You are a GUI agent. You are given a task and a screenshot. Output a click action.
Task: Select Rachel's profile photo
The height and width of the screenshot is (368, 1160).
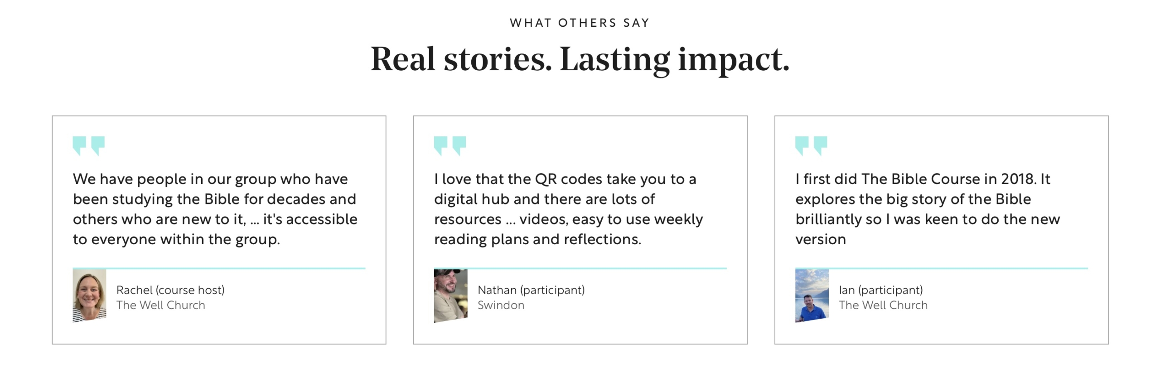pyautogui.click(x=90, y=295)
